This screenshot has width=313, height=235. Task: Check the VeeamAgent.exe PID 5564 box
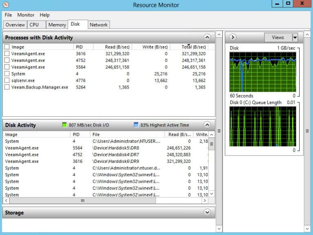coord(7,67)
